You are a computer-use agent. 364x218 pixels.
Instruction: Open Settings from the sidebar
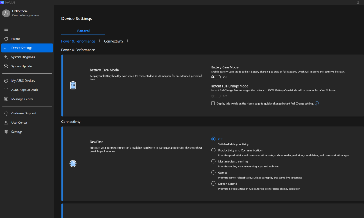(17, 132)
